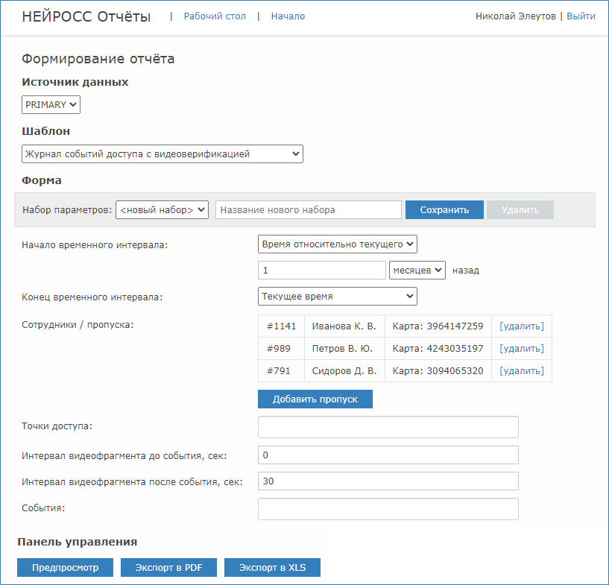Change the months unit dropdown
This screenshot has height=585, width=609.
(x=417, y=270)
